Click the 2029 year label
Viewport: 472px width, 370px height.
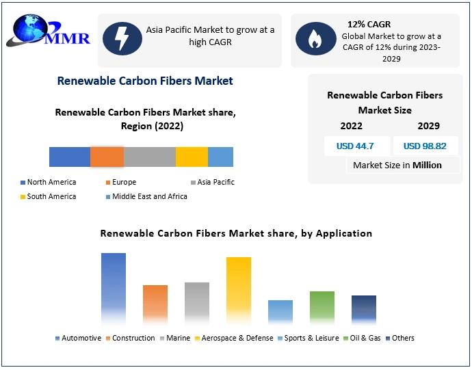429,126
